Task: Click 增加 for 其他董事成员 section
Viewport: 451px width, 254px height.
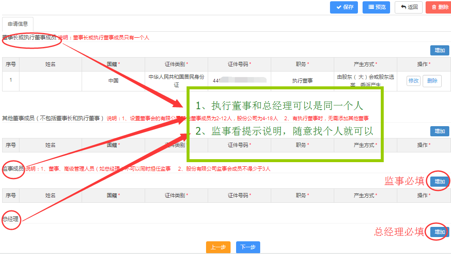Action: pyautogui.click(x=440, y=131)
